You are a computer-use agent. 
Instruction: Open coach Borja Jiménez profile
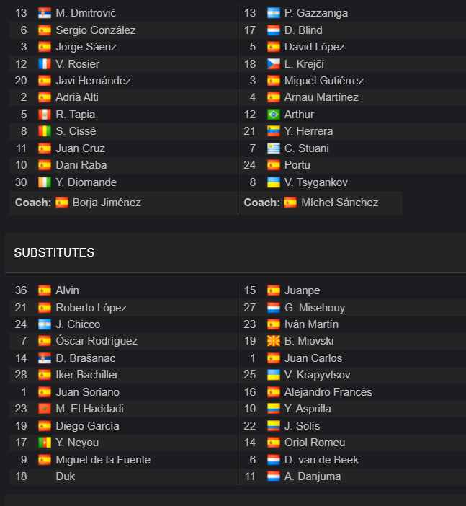click(107, 203)
